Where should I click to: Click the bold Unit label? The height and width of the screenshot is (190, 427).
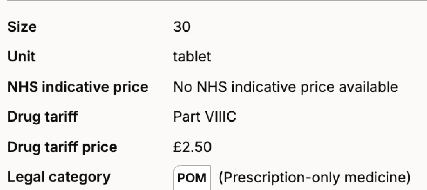(21, 57)
